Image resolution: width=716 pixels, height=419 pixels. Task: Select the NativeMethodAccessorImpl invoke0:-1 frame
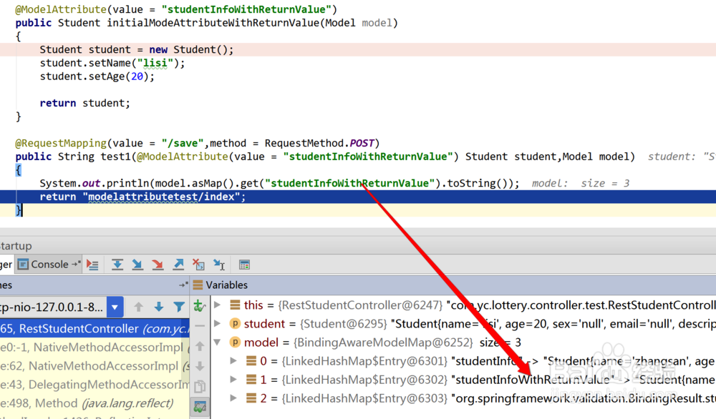(95, 347)
